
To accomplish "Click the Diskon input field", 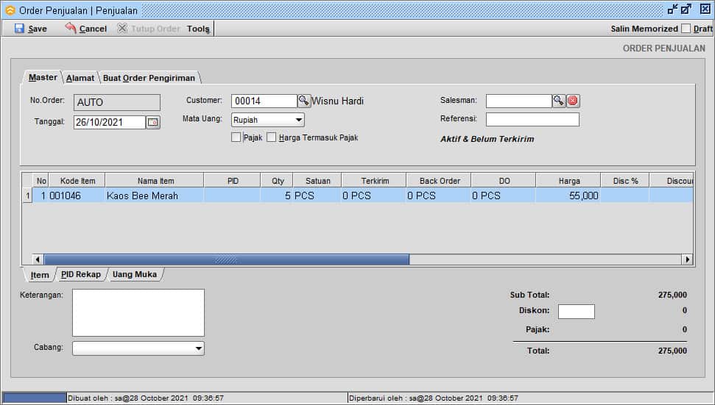I will tap(576, 311).
